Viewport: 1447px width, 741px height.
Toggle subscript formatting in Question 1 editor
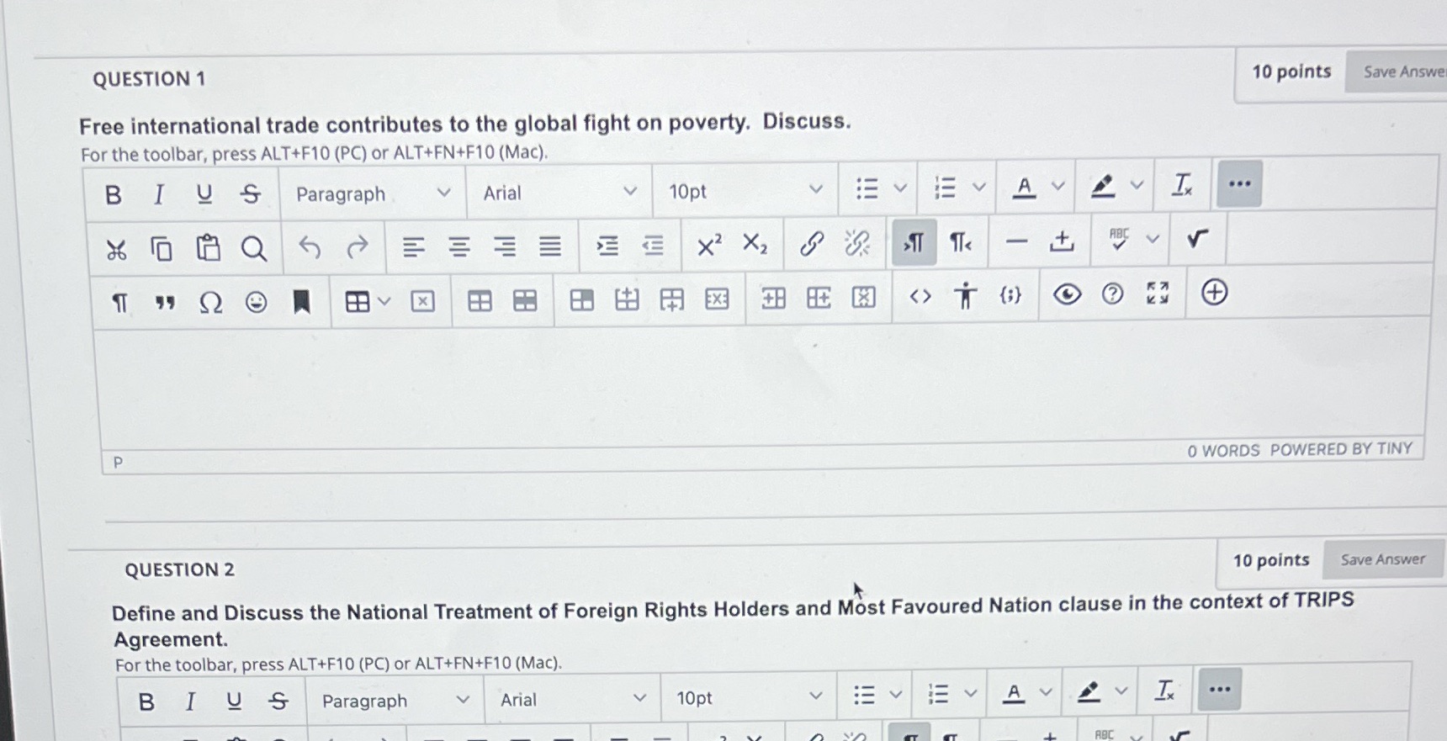[x=755, y=244]
